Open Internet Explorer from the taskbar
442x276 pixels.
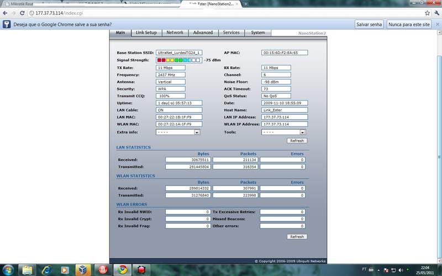pyautogui.click(x=45, y=269)
